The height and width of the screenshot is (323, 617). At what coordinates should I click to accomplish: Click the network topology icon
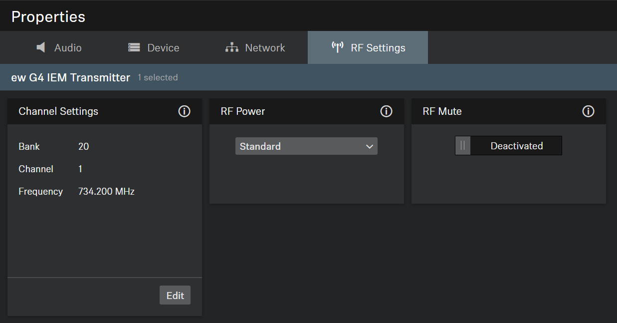tap(231, 47)
